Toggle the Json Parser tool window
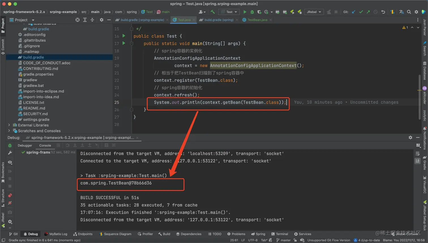 pyautogui.click(x=425, y=27)
